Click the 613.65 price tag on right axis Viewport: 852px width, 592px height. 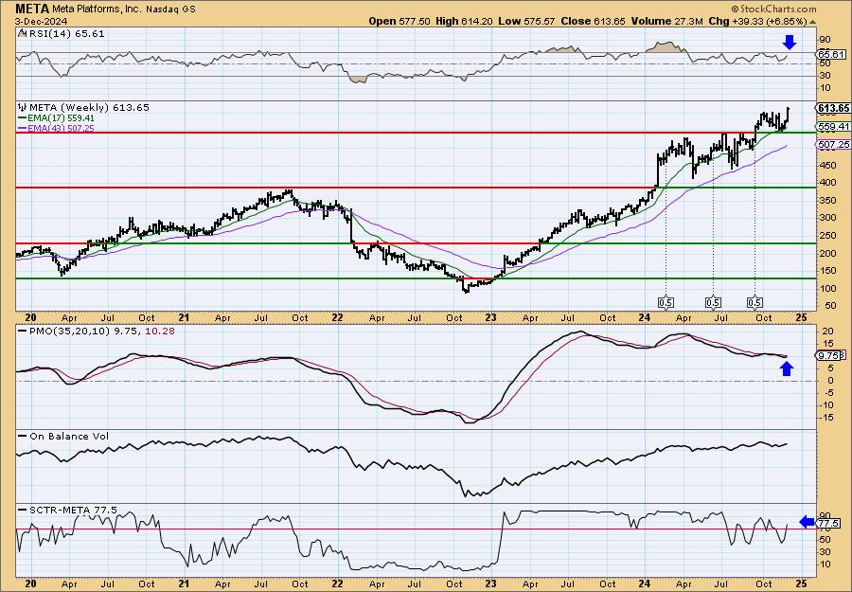point(833,108)
